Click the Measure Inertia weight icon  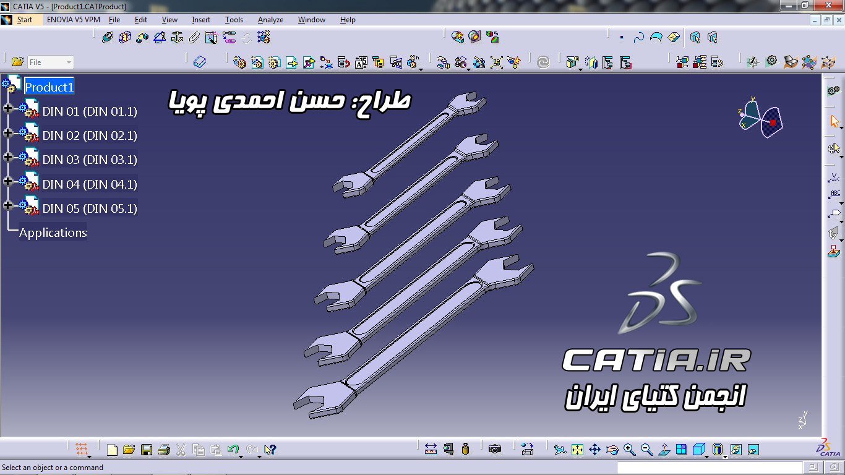466,449
